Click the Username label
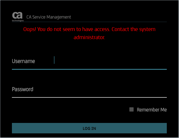Image resolution: width=179 pixels, height=138 pixels. click(23, 61)
